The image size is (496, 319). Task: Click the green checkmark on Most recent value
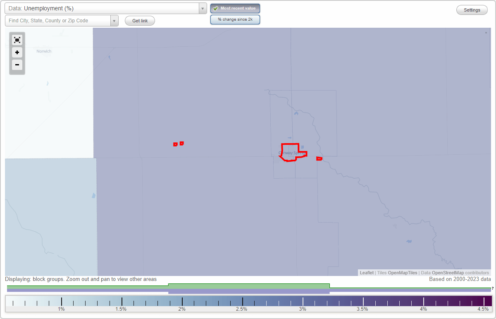[x=216, y=8]
